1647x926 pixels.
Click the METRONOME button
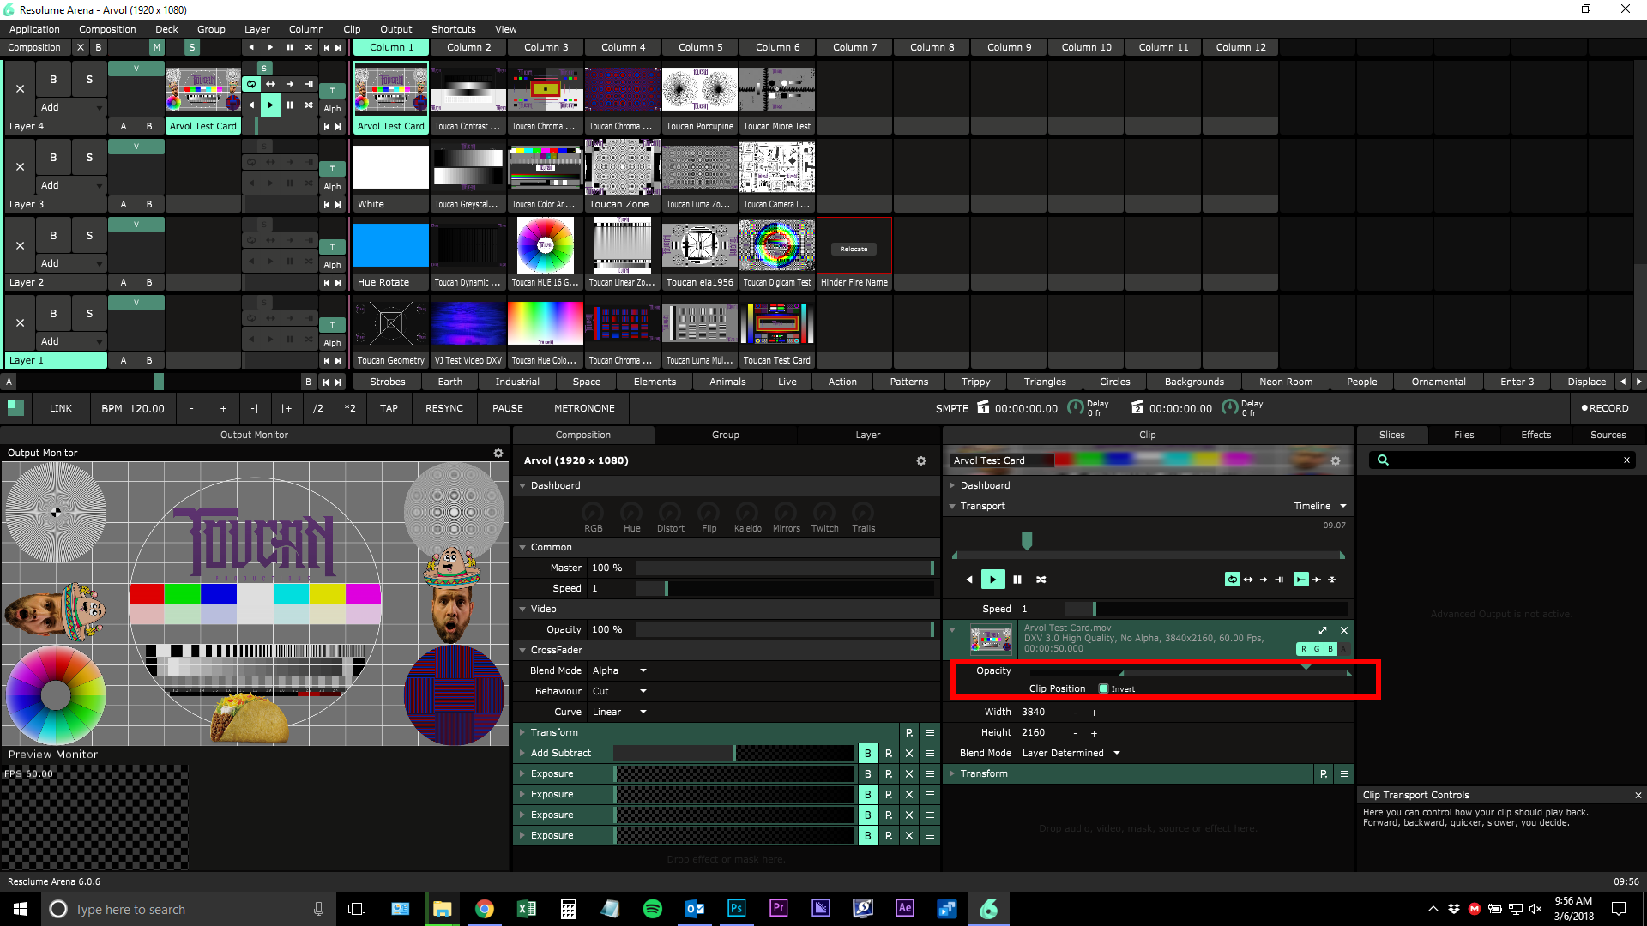pyautogui.click(x=584, y=408)
